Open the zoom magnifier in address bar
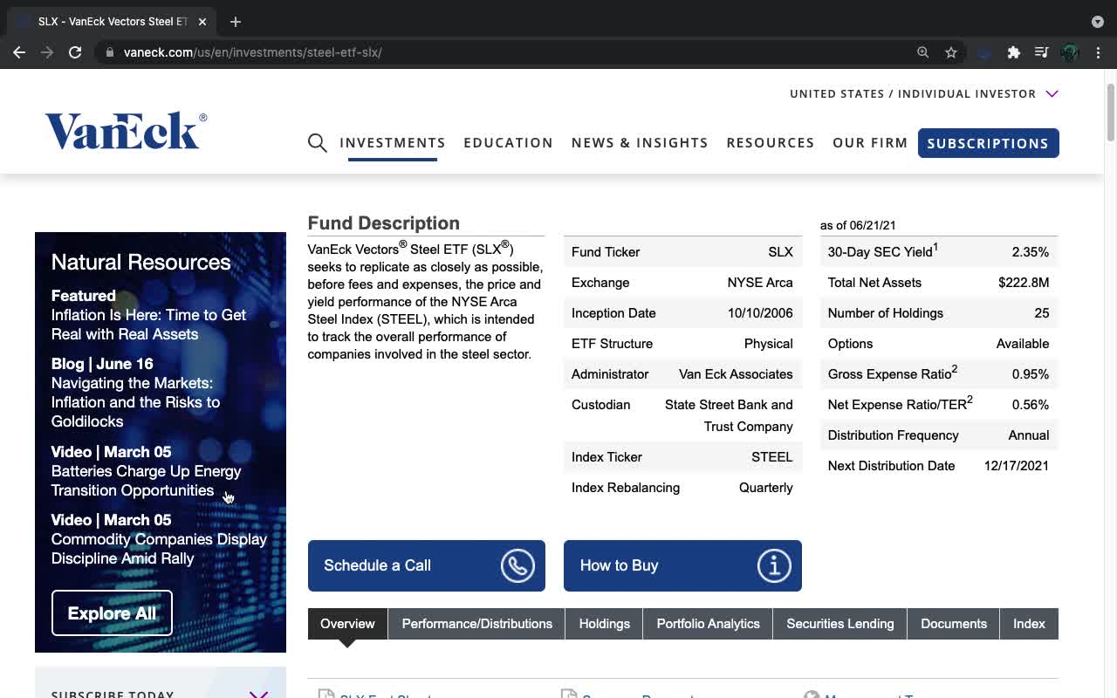 pos(922,52)
